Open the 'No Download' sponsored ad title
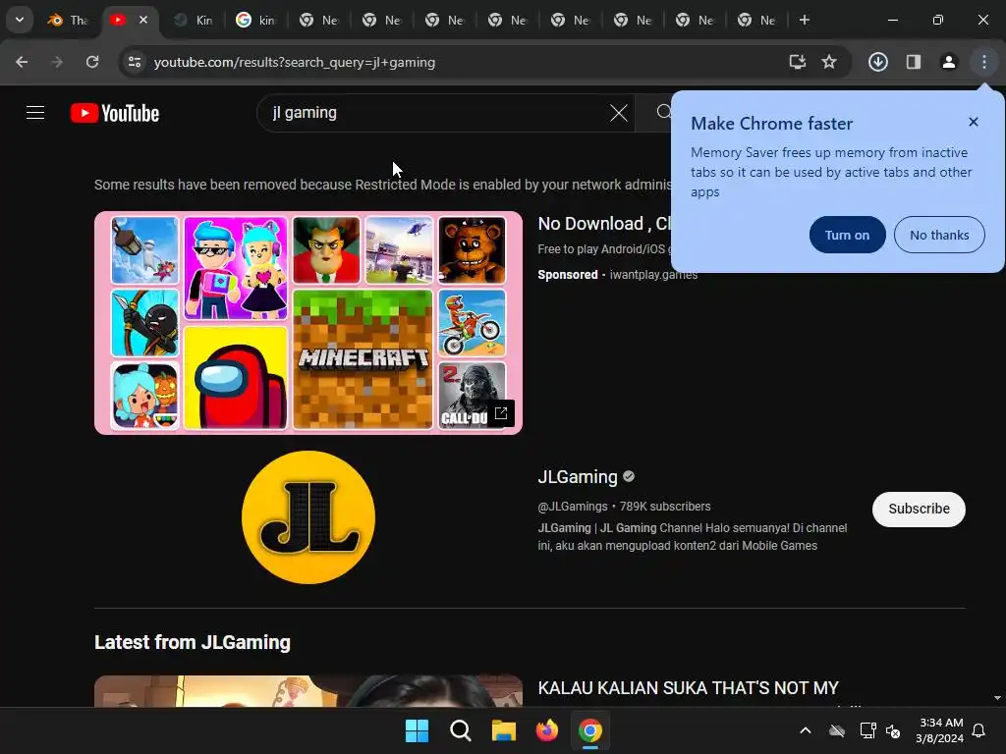 point(604,223)
